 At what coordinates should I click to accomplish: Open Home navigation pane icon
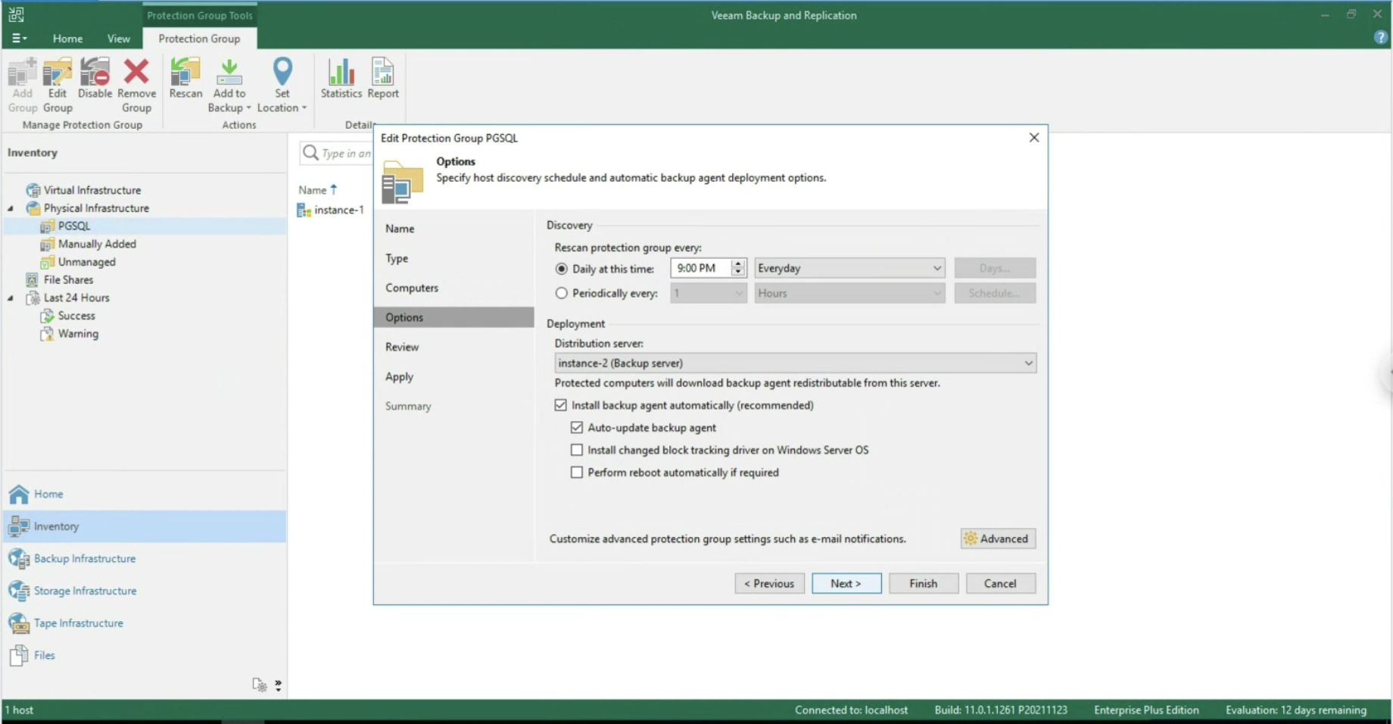pos(19,495)
